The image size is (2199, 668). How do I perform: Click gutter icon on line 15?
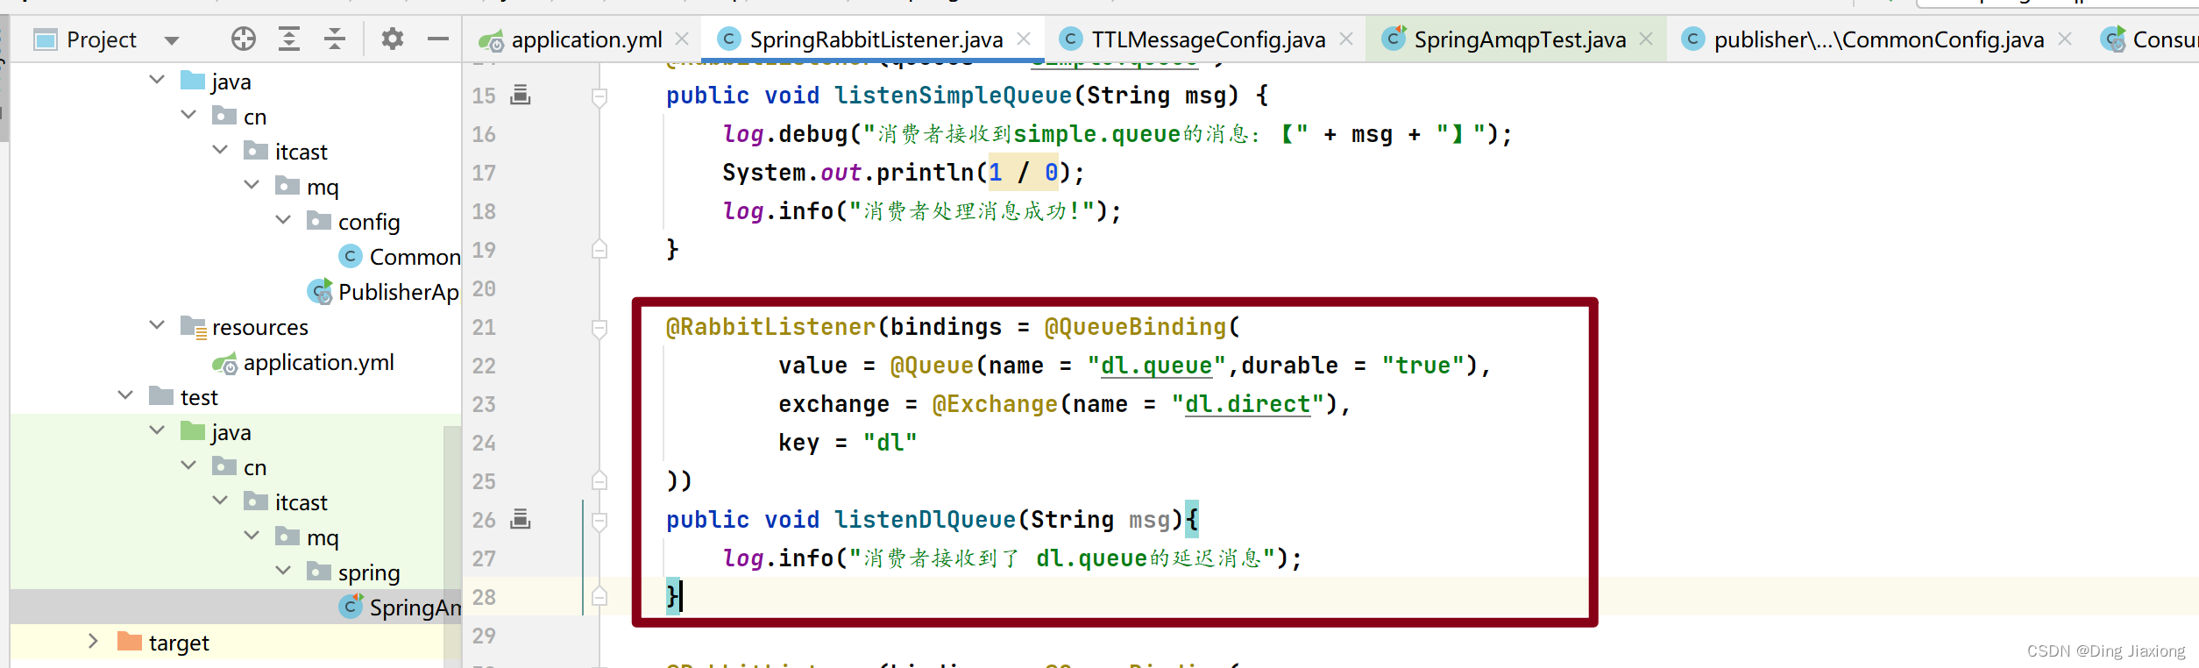pyautogui.click(x=521, y=95)
